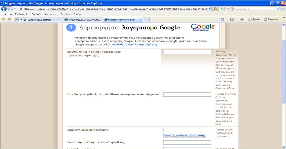Click the Add to Favorites icon
Screen dimensions: 286x149
(x=9, y=19)
